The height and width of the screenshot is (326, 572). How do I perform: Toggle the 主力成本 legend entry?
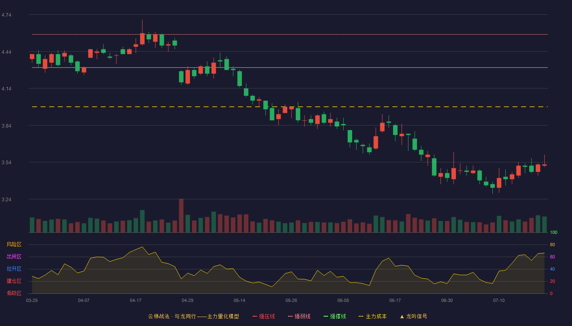[x=373, y=316]
